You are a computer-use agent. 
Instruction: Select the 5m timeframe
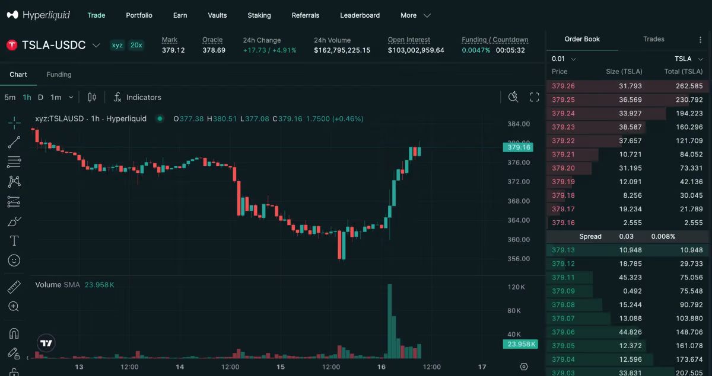point(9,97)
